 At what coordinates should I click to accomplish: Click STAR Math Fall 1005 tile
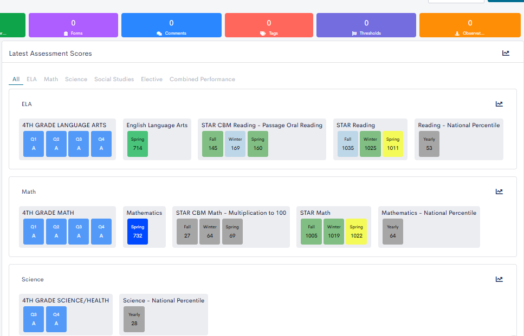coord(311,232)
